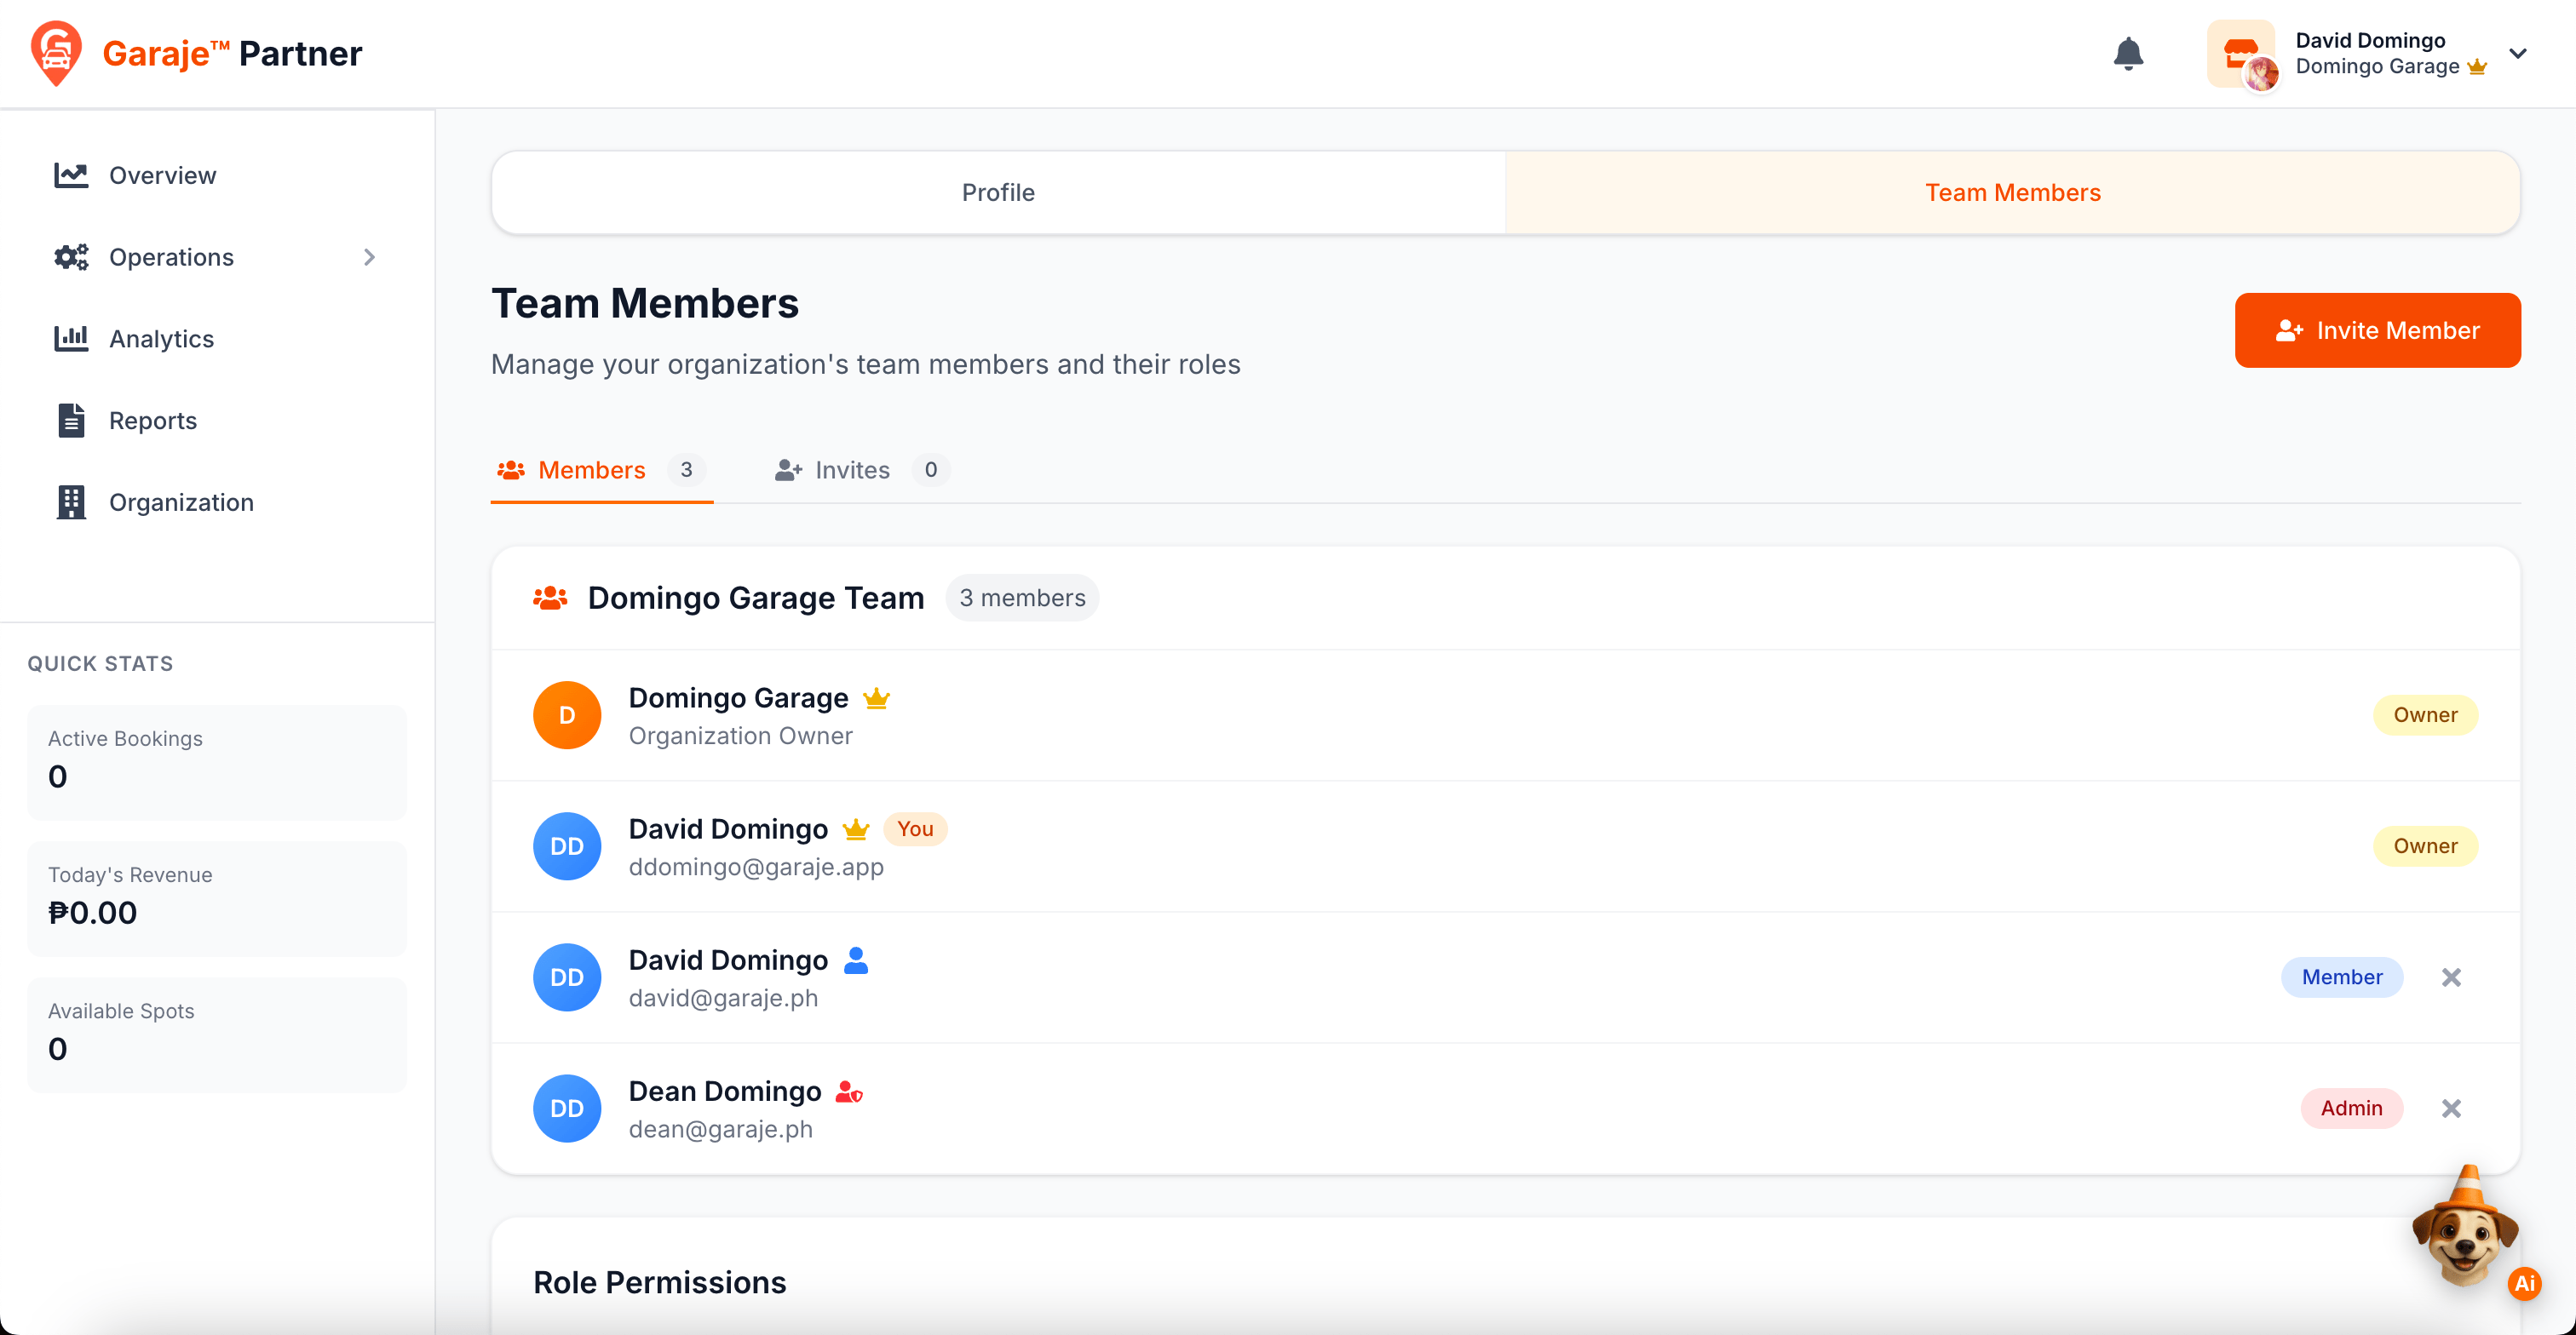Click the Garaje Partner brand title
The width and height of the screenshot is (2576, 1335).
pos(232,53)
